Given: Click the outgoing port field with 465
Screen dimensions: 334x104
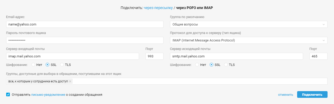Looking at the screenshot, I should (318, 56).
